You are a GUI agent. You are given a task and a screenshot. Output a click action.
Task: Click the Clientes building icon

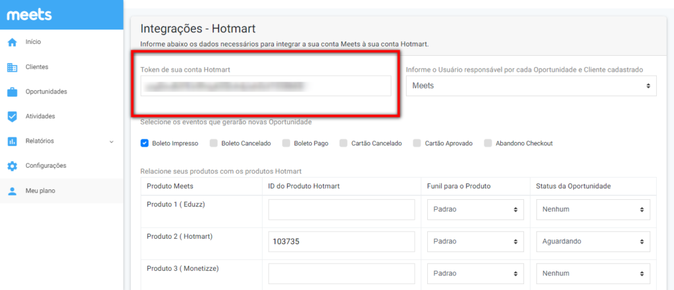[x=13, y=67]
